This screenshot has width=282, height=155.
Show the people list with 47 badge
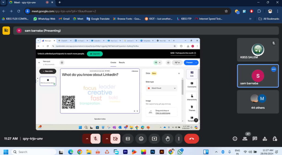pos(245,139)
